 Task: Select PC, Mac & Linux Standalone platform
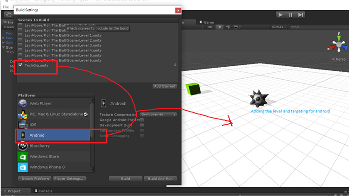(54, 114)
